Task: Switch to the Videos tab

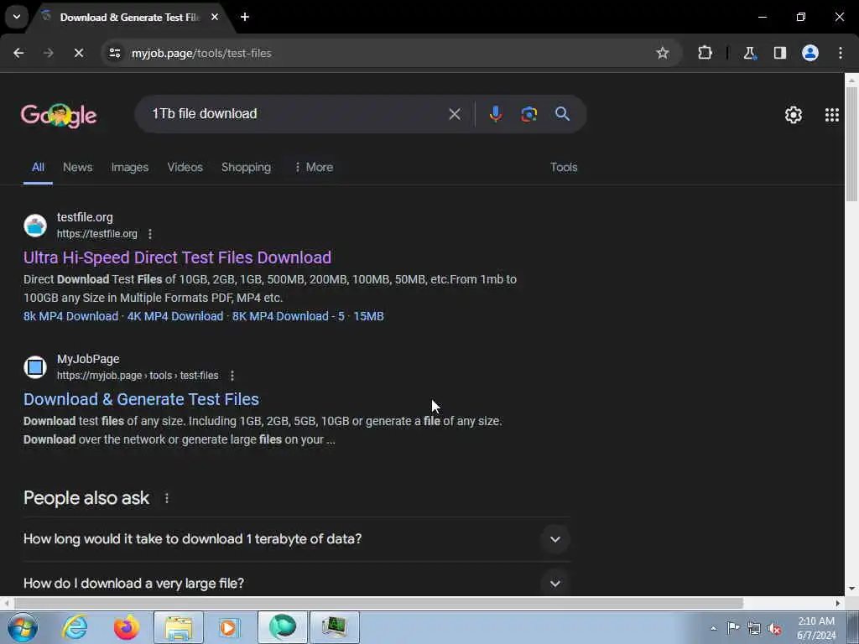Action: pos(185,167)
